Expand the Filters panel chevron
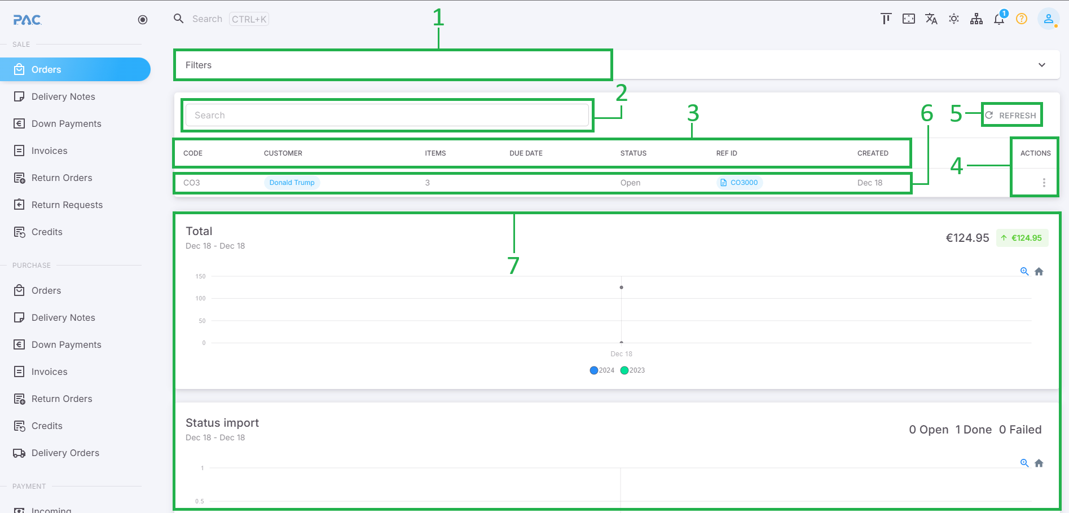The height and width of the screenshot is (513, 1069). [1042, 65]
